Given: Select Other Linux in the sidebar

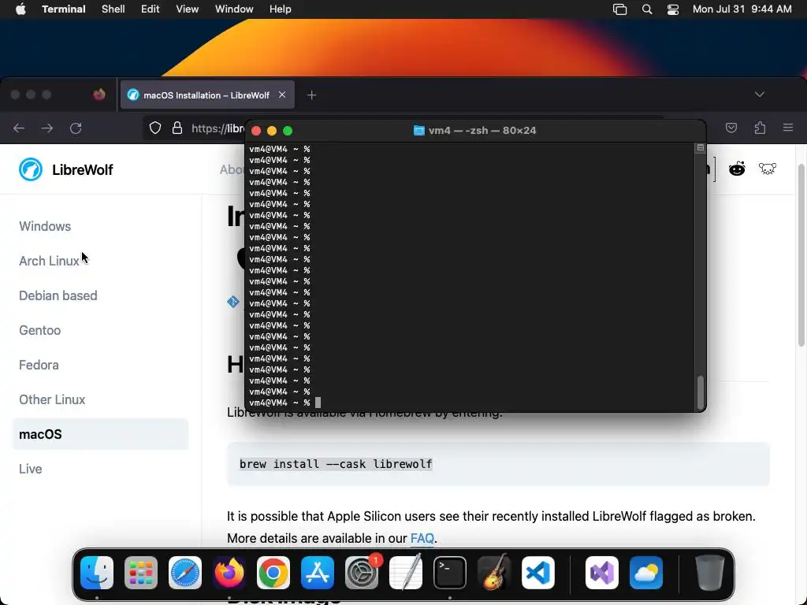Looking at the screenshot, I should click(52, 399).
